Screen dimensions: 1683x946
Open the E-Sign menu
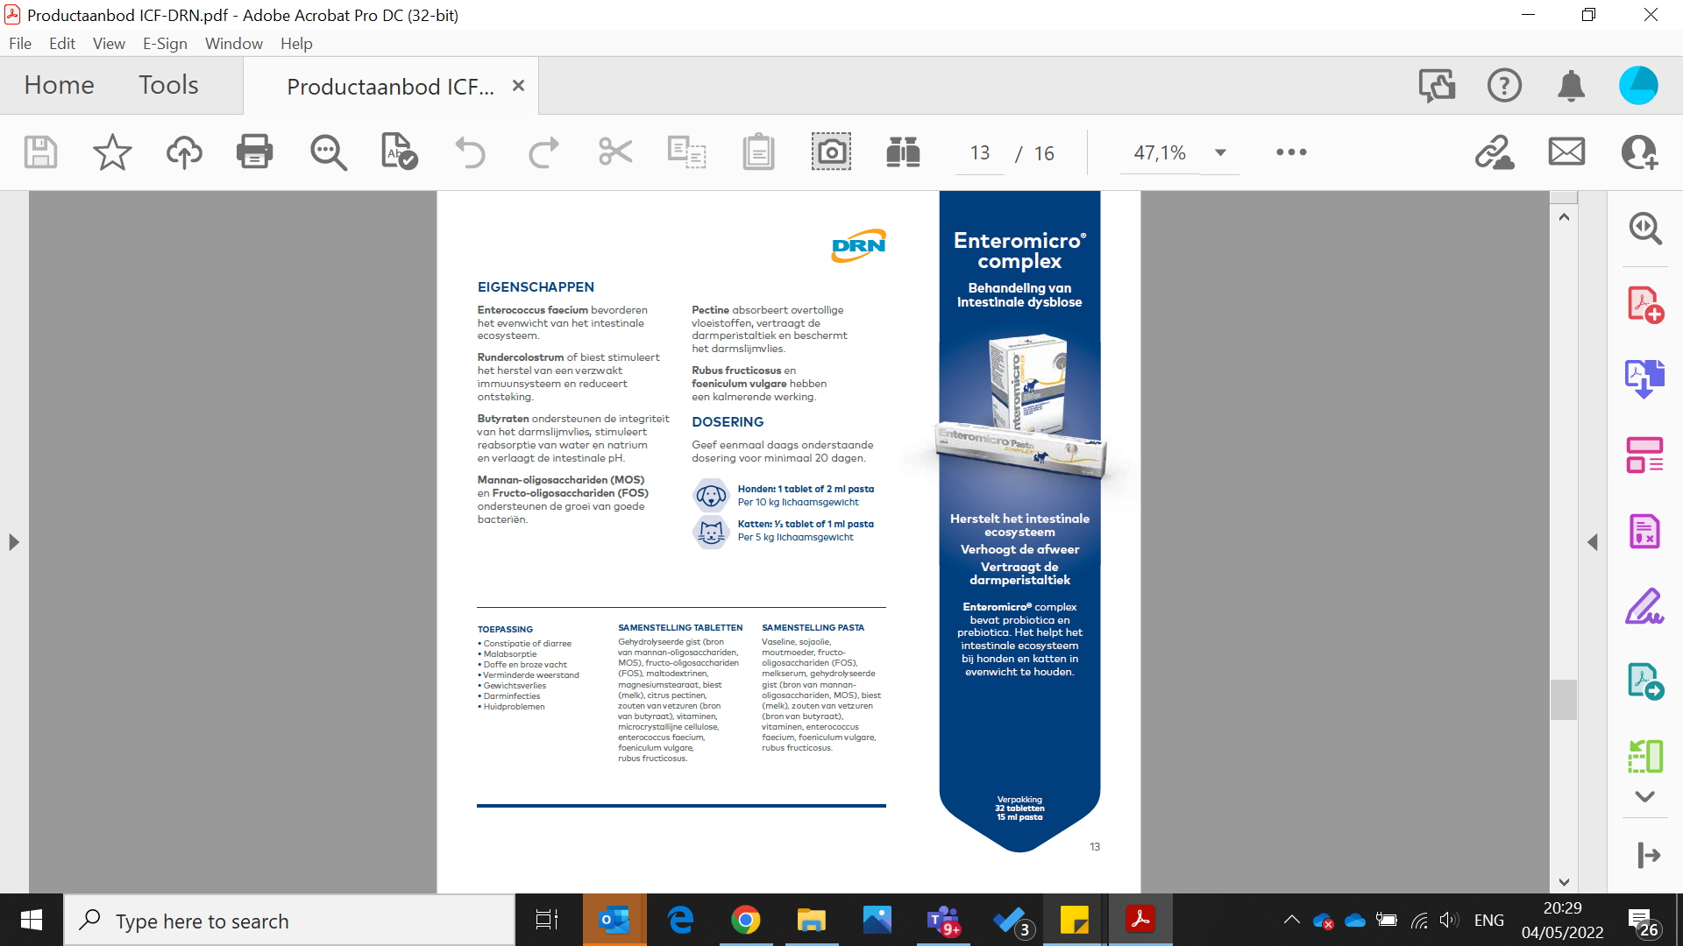coord(165,44)
